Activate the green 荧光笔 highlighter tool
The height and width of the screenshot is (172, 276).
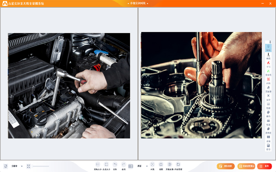click(x=268, y=72)
